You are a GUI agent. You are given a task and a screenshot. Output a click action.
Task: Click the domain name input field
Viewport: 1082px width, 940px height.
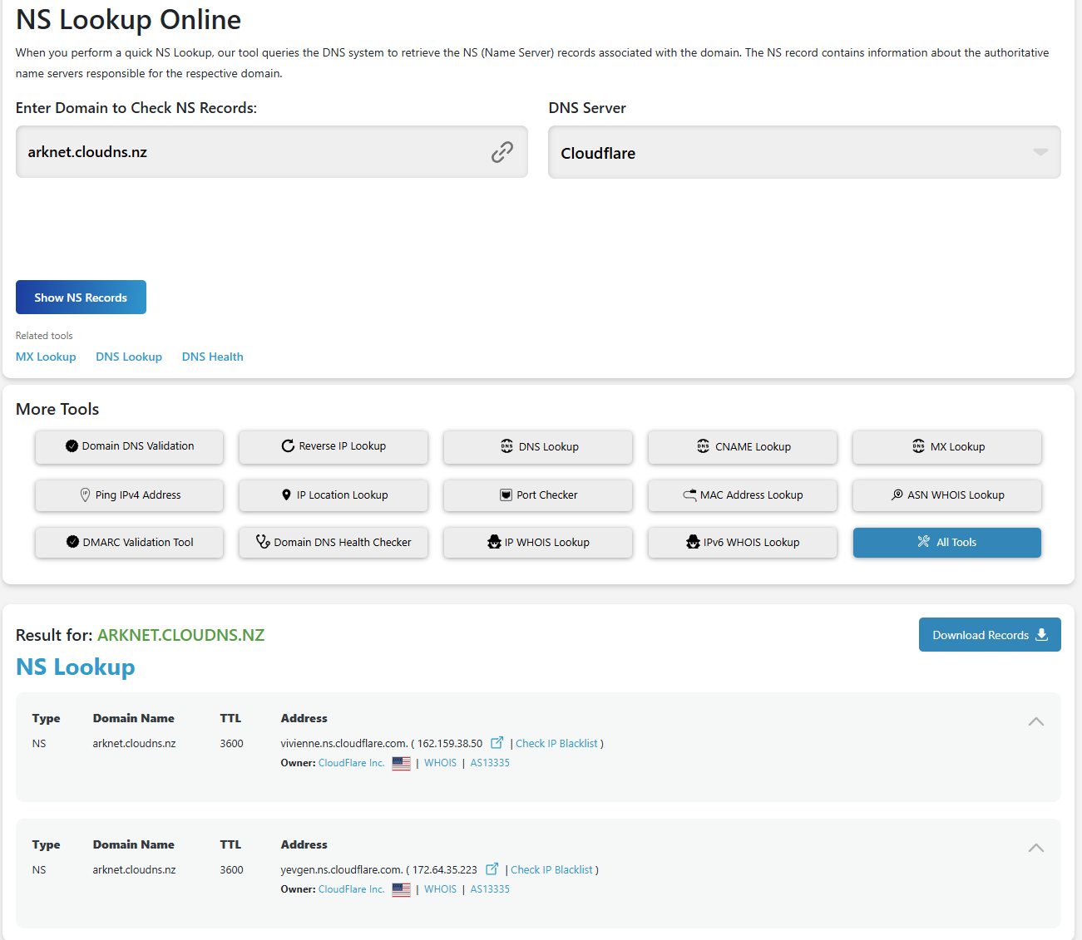tap(250, 152)
